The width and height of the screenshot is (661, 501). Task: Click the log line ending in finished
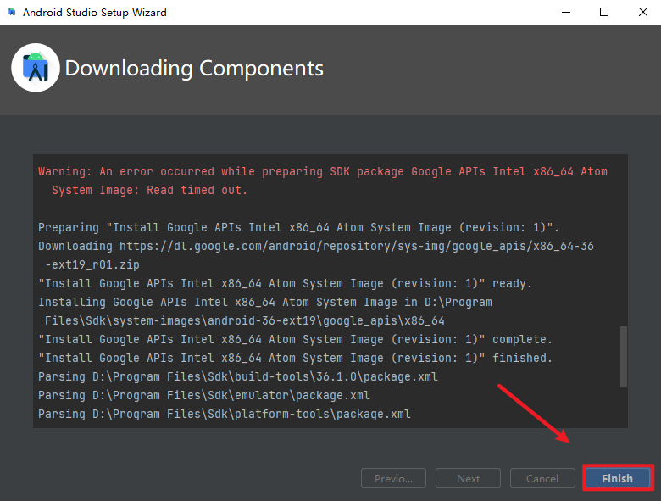(x=295, y=358)
